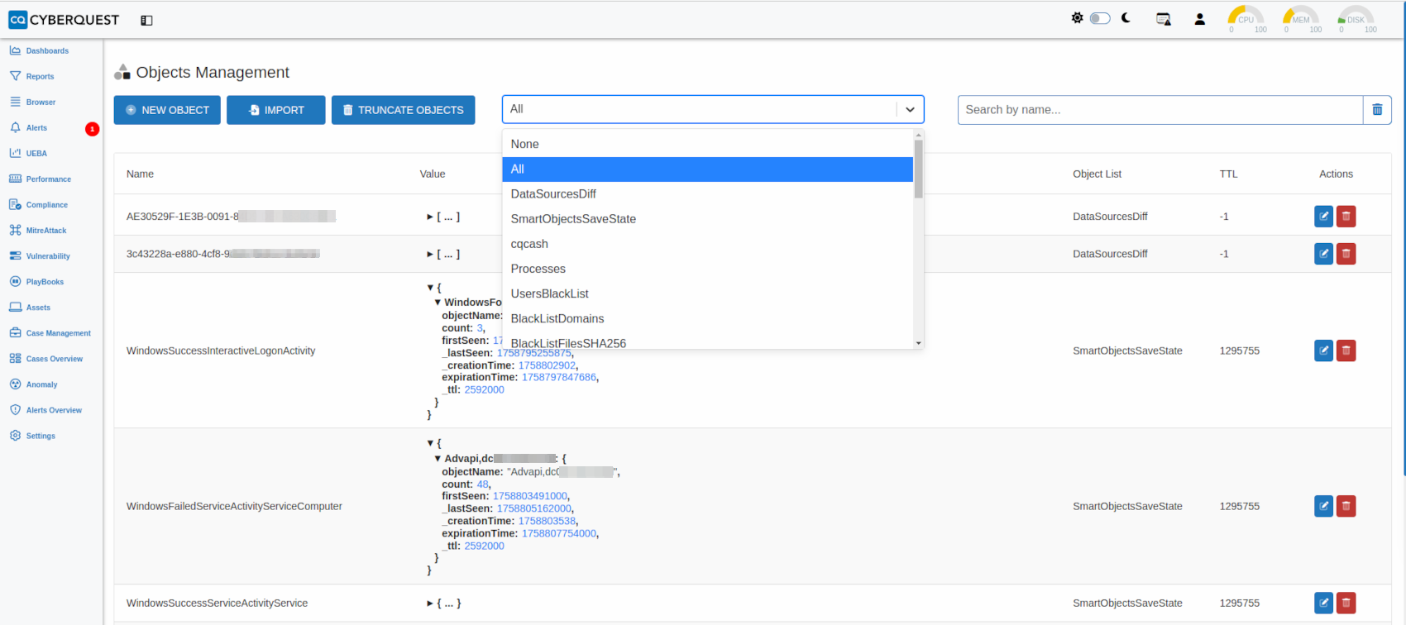This screenshot has height=625, width=1406.
Task: Choose UsersBlackList in the dropdown options
Action: tap(549, 293)
